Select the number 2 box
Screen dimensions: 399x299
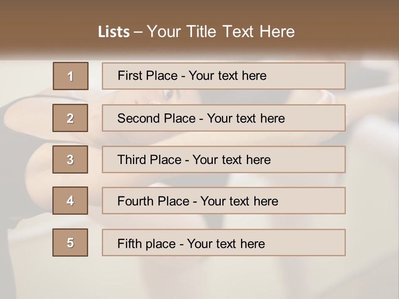pos(70,118)
